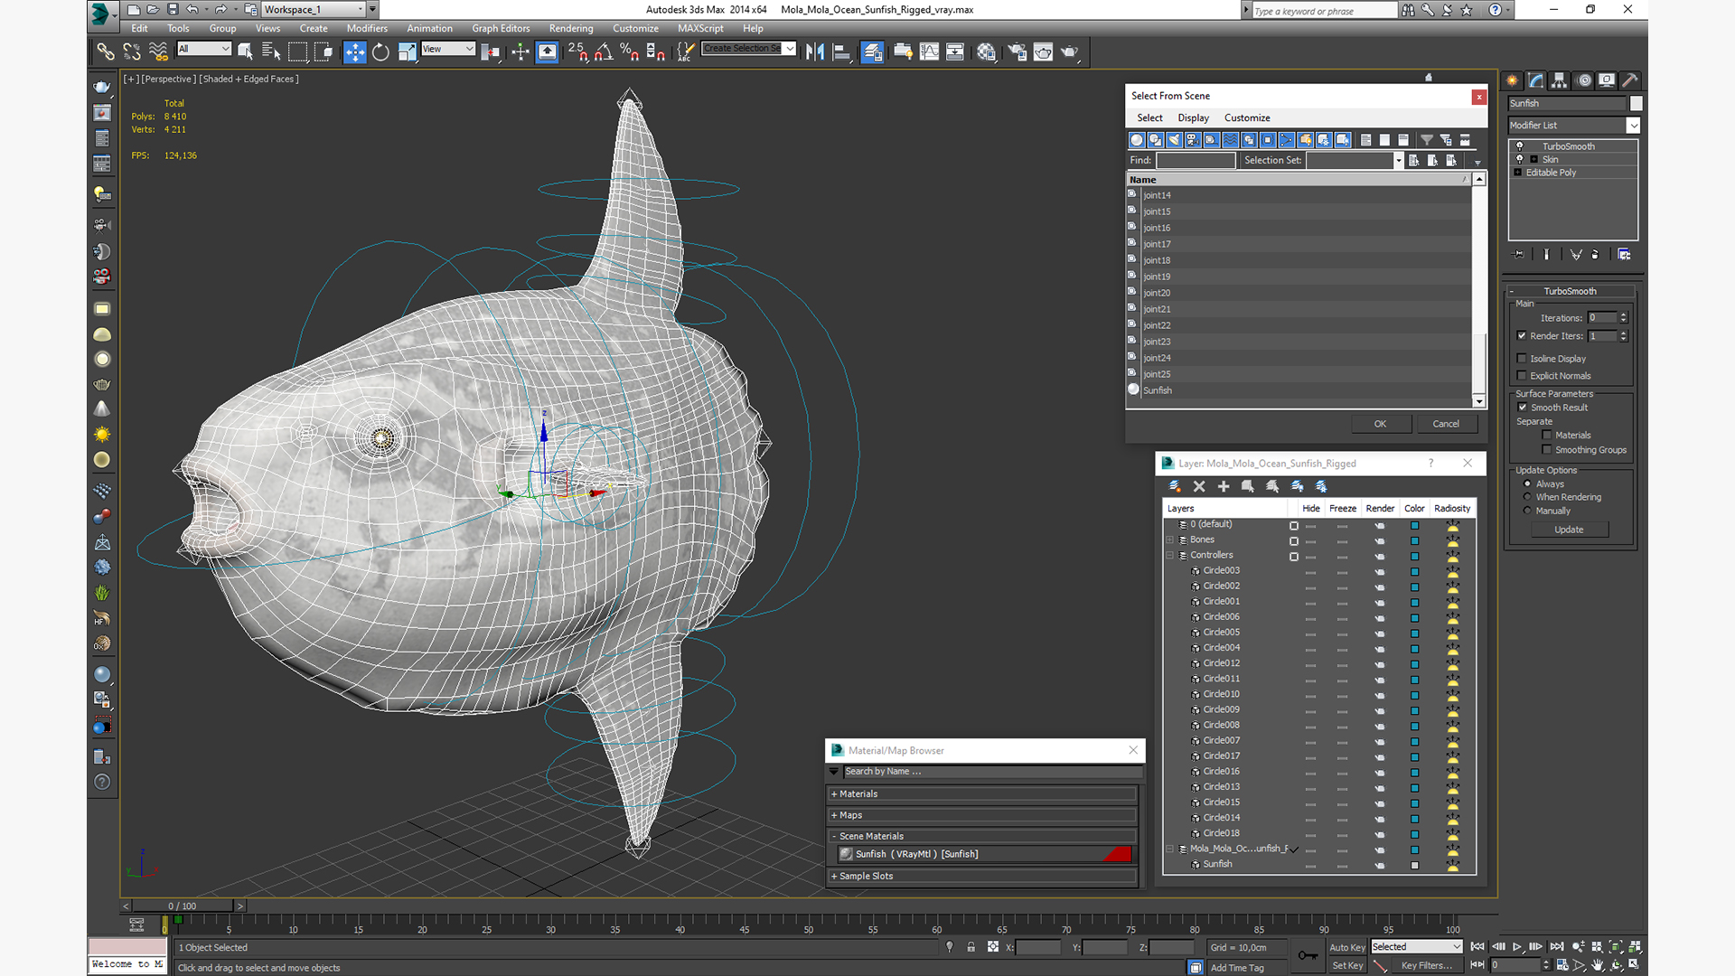Open Curve Editor from the main toolbar
Screen dimensions: 1735x976
(929, 52)
